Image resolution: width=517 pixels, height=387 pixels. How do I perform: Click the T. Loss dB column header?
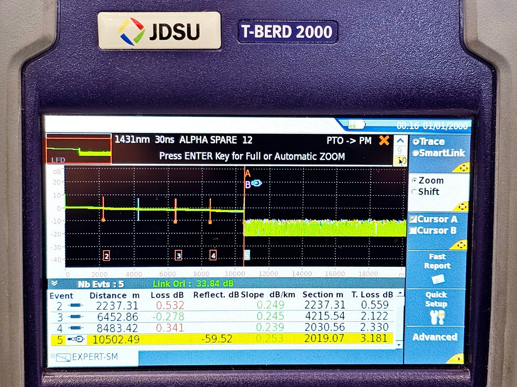[372, 294]
